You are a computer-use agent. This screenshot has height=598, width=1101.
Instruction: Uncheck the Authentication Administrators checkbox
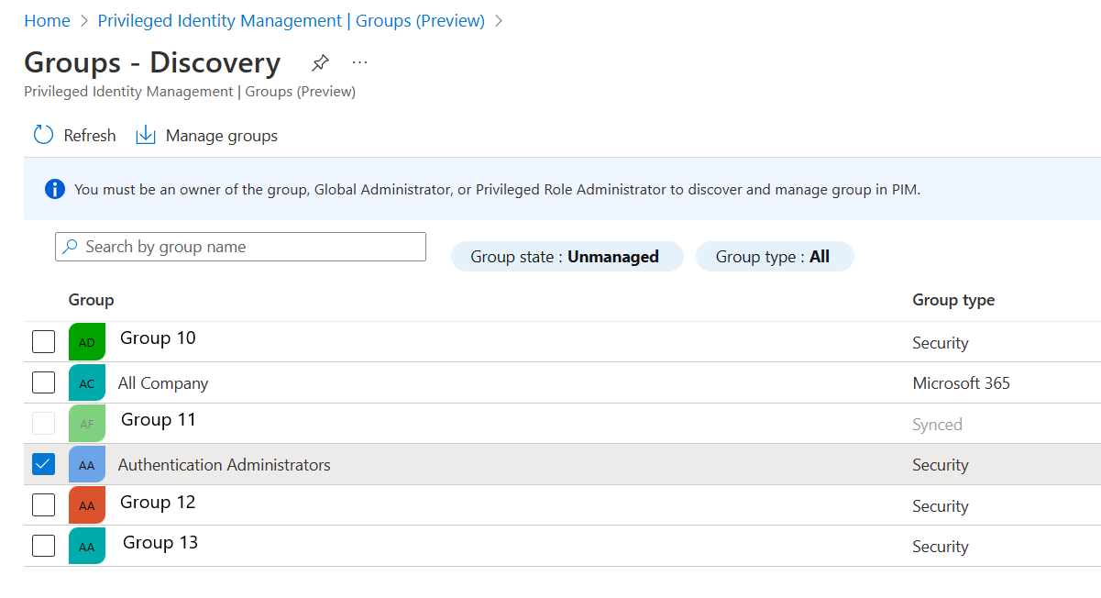point(43,465)
